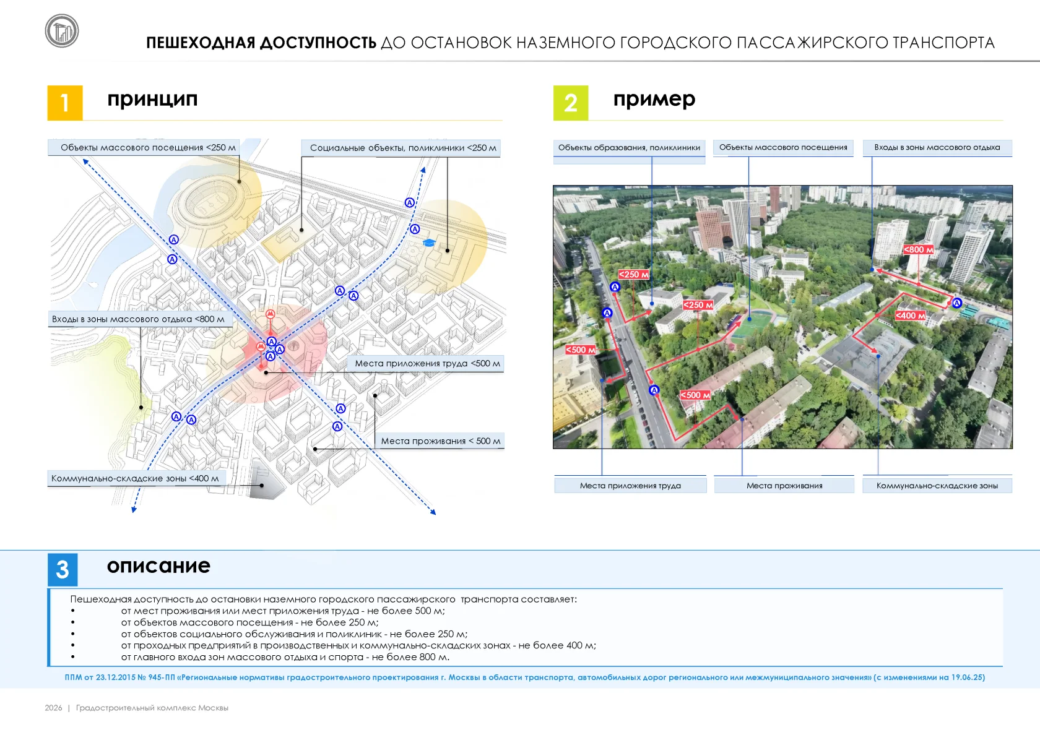Select "Входы в зоны массового отдыха" above the aerial photo
Screen dimensions: 1040x735
pyautogui.click(x=937, y=147)
